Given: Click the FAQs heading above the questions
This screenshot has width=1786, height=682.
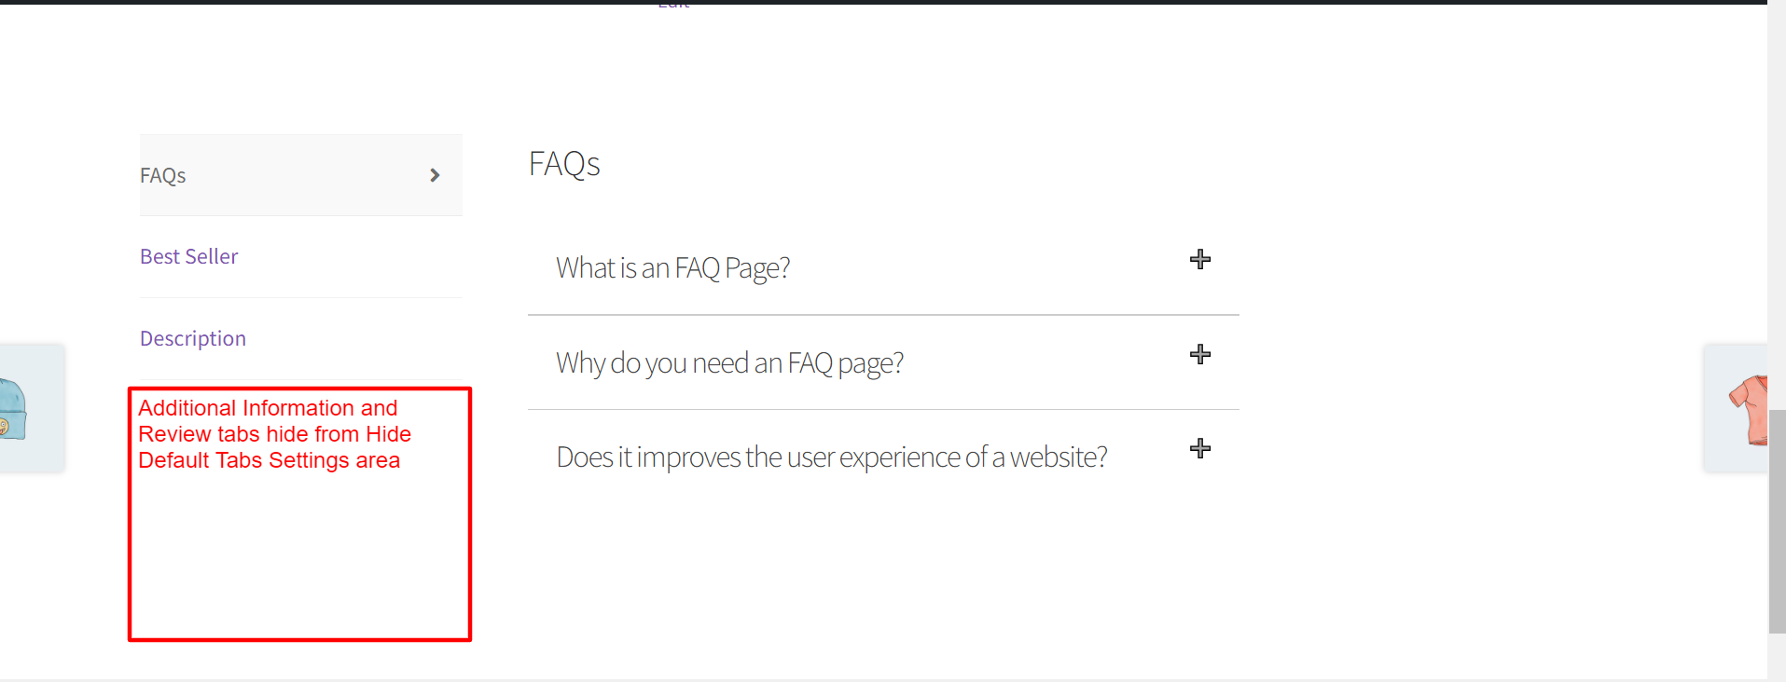Looking at the screenshot, I should 564,164.
